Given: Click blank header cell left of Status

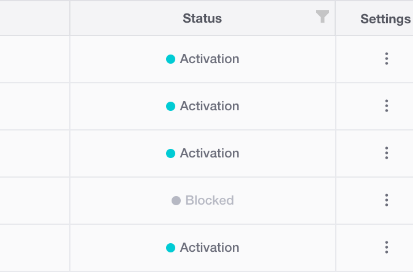Looking at the screenshot, I should (x=34, y=18).
